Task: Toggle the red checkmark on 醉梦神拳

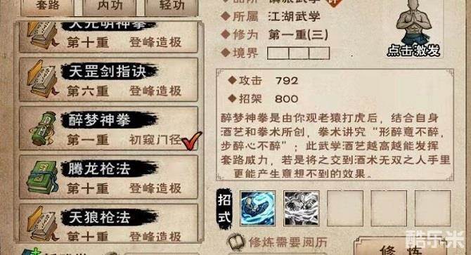Action: (x=192, y=140)
